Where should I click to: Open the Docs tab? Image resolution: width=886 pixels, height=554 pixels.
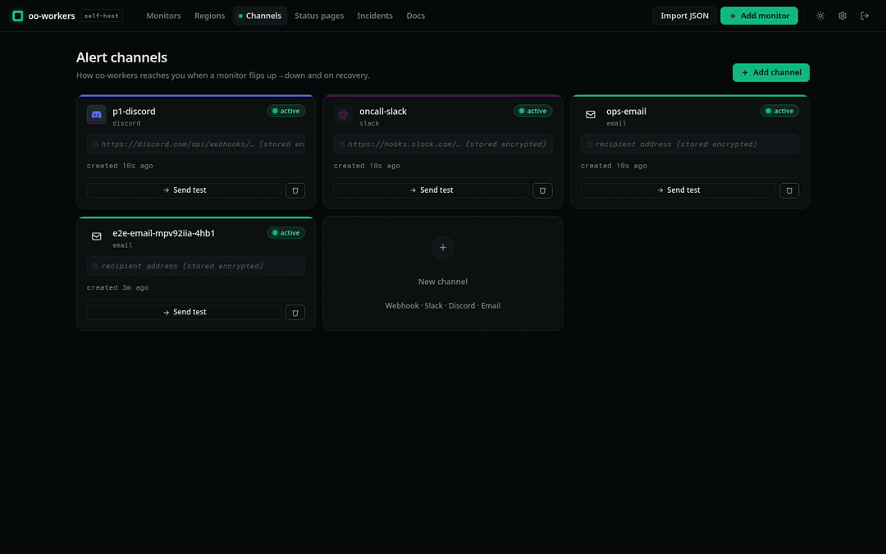pos(415,16)
